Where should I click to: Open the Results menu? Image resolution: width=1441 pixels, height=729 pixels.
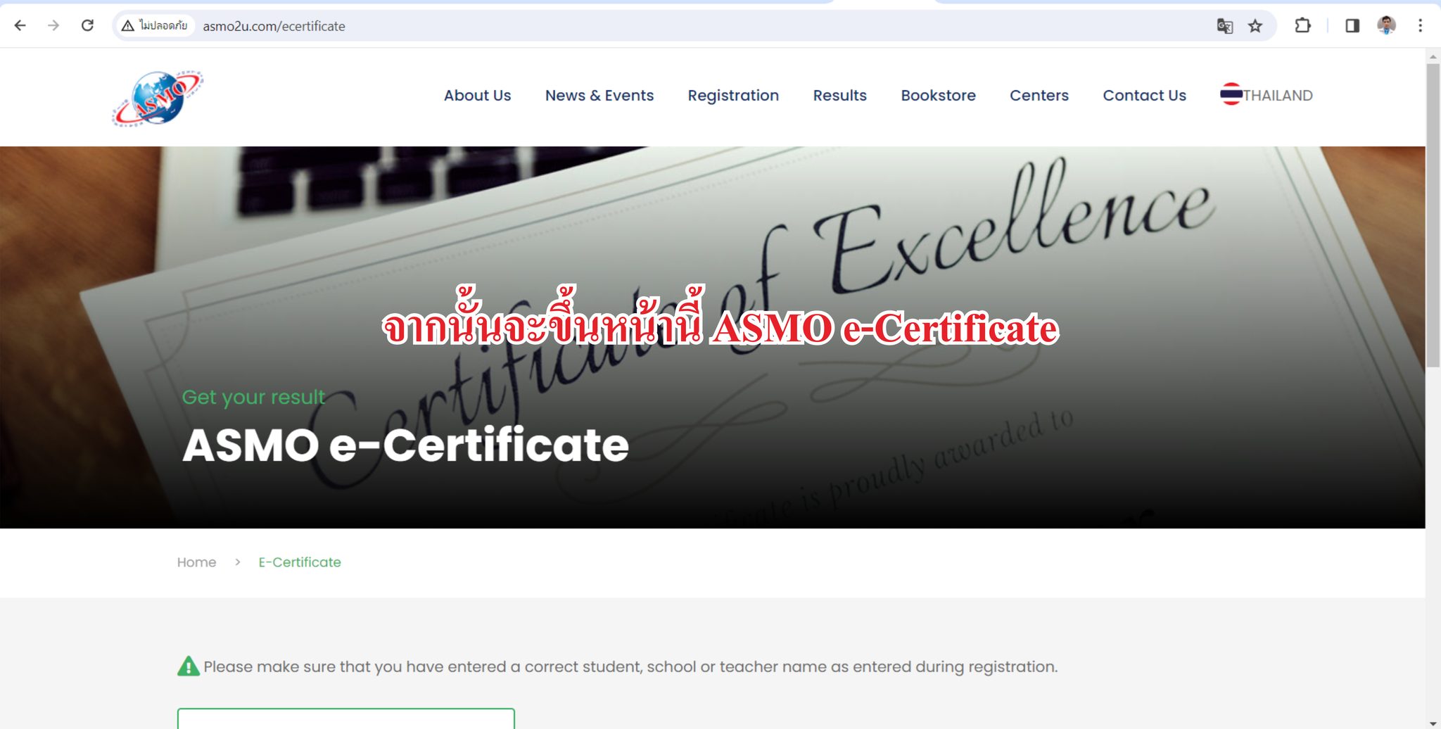point(839,96)
